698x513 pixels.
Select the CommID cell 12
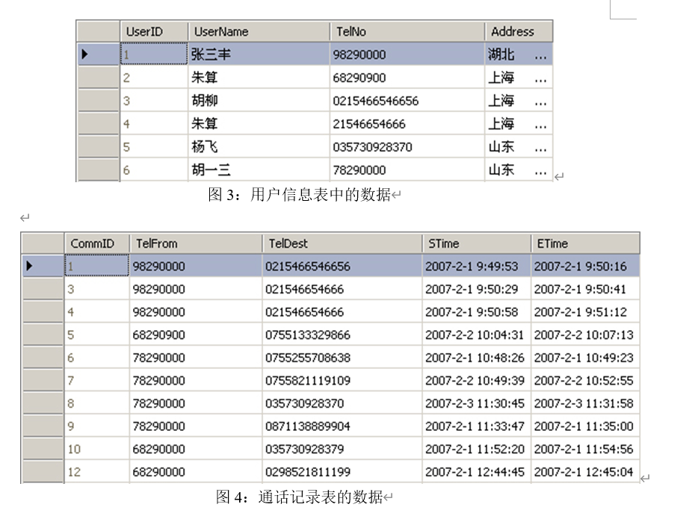pyautogui.click(x=97, y=472)
